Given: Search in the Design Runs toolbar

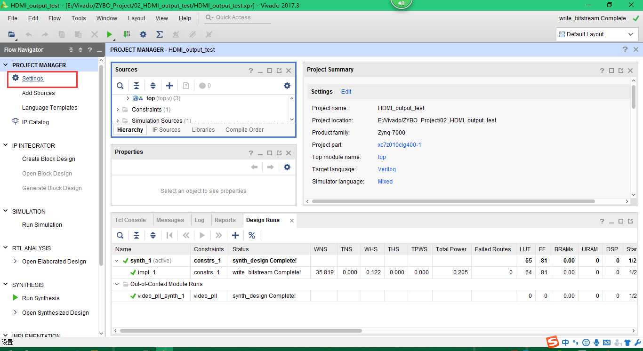Looking at the screenshot, I should coord(120,235).
